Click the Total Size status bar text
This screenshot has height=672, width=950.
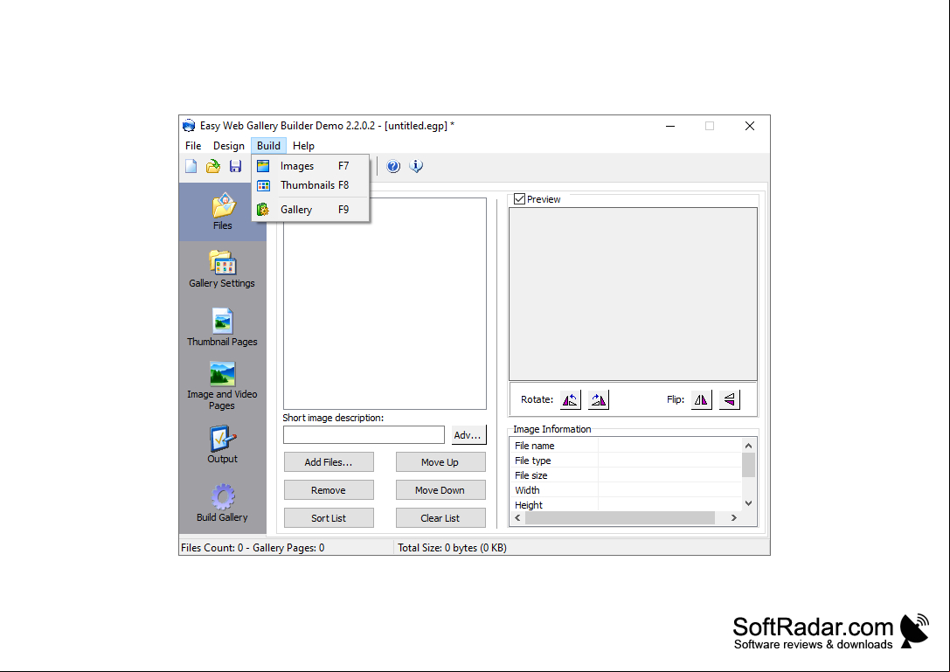pyautogui.click(x=452, y=548)
